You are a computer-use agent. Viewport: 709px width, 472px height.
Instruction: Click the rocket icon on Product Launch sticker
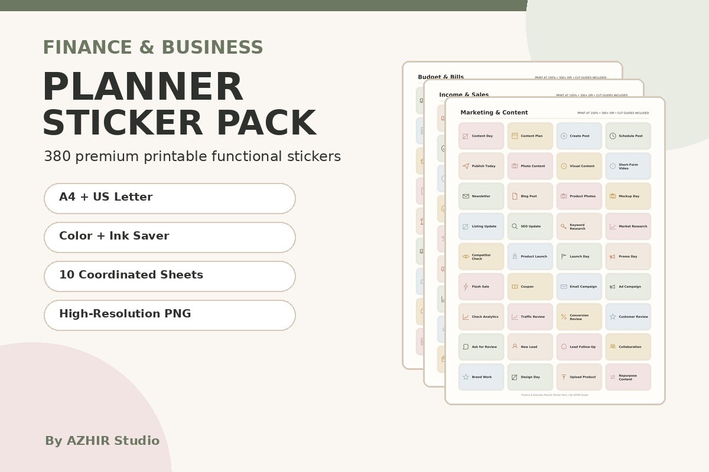click(515, 256)
